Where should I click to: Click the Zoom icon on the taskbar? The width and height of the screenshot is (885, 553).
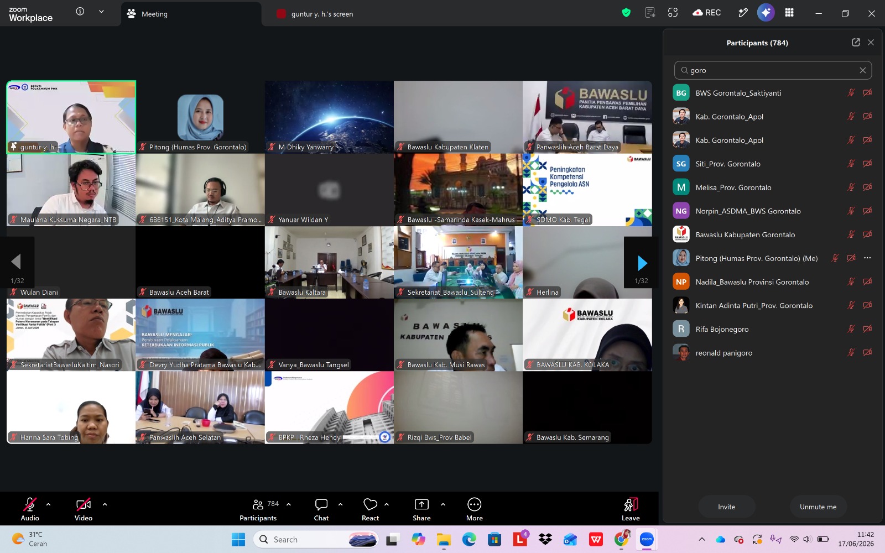(x=647, y=539)
